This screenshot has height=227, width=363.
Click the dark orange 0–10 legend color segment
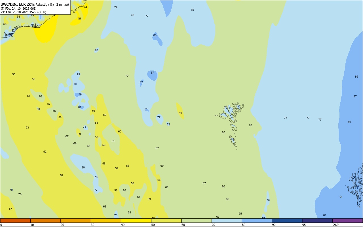coord(15,220)
